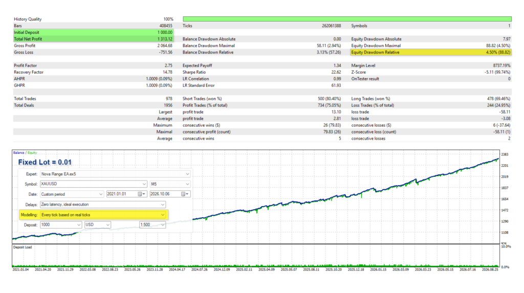Click the OnTester result label
This screenshot has width=524, height=293.
click(365, 79)
